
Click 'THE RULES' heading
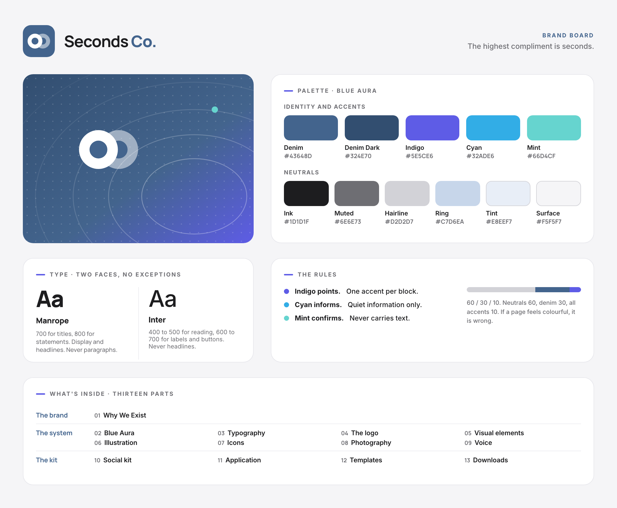click(x=317, y=275)
